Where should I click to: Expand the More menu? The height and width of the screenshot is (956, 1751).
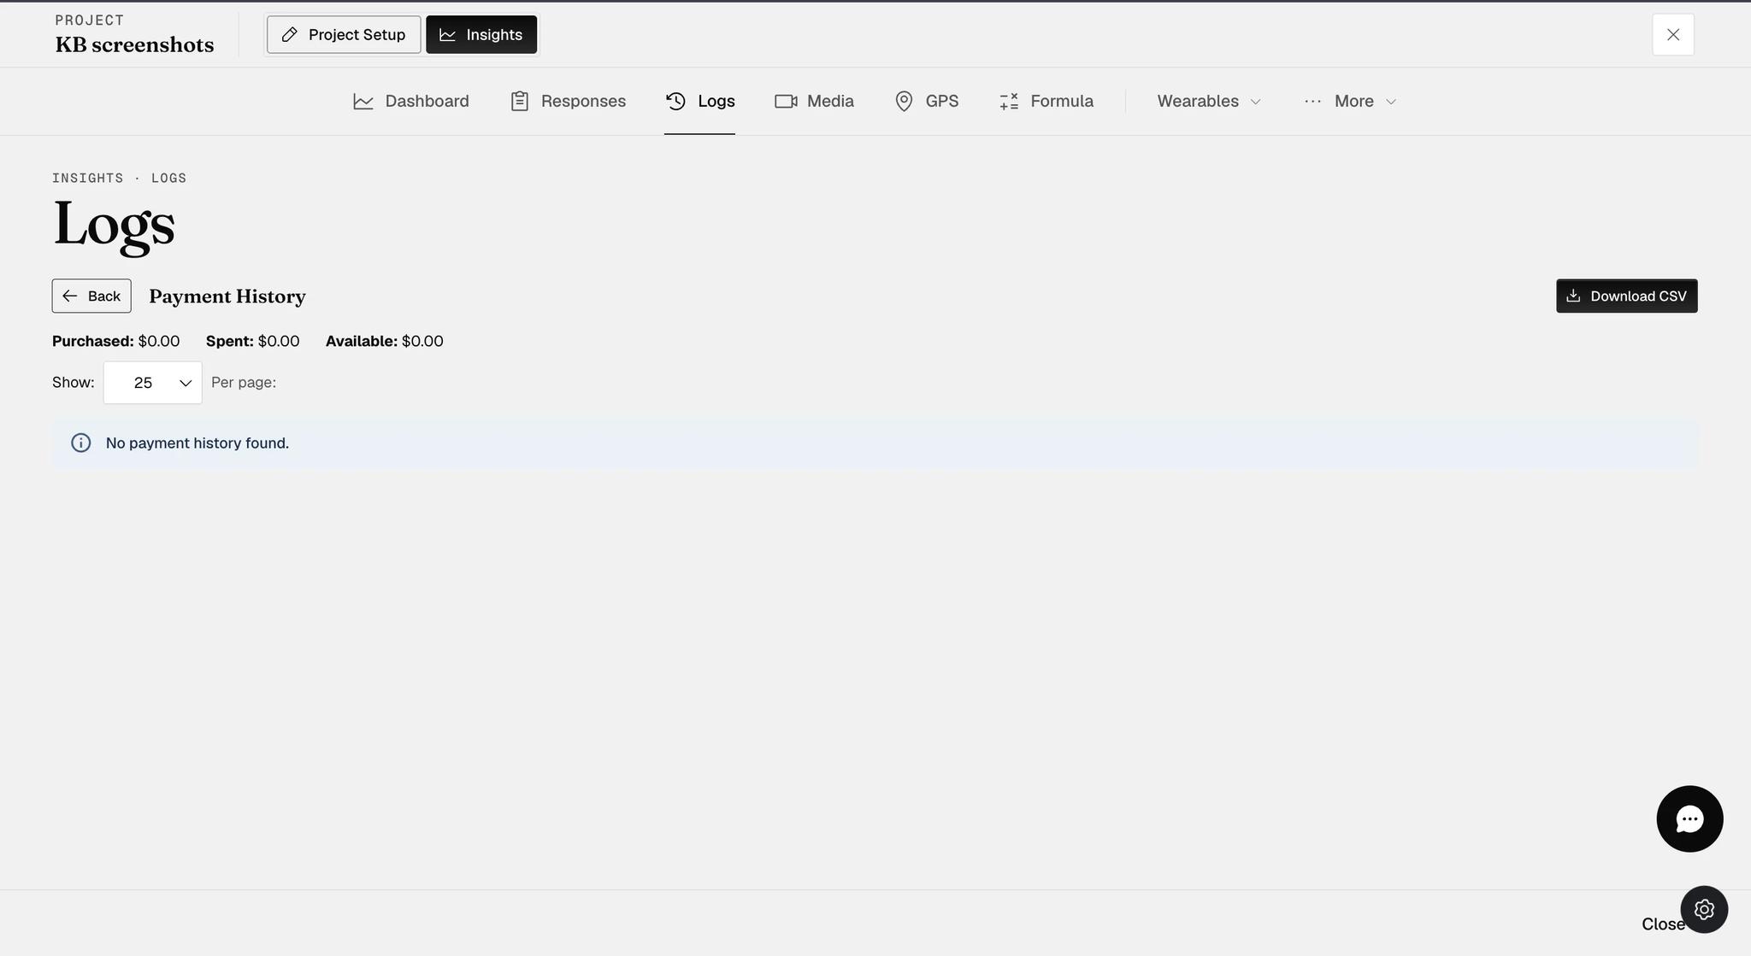(1350, 101)
